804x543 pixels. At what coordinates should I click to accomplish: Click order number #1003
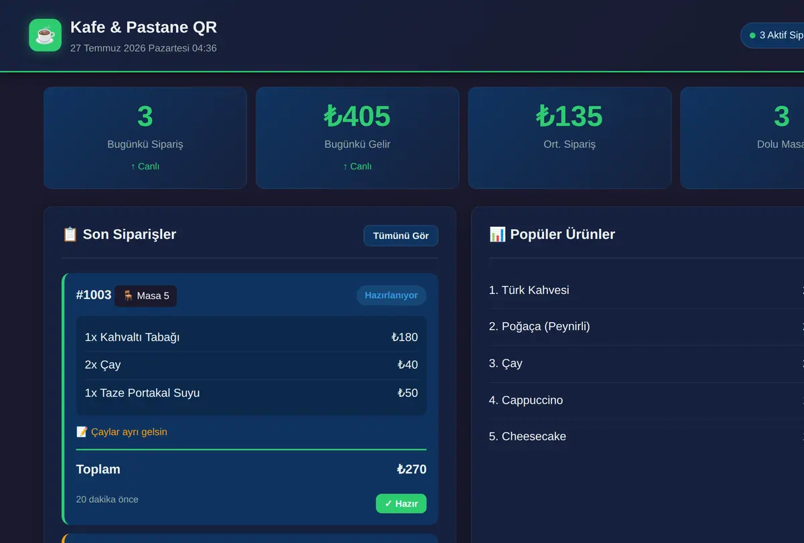pos(94,295)
